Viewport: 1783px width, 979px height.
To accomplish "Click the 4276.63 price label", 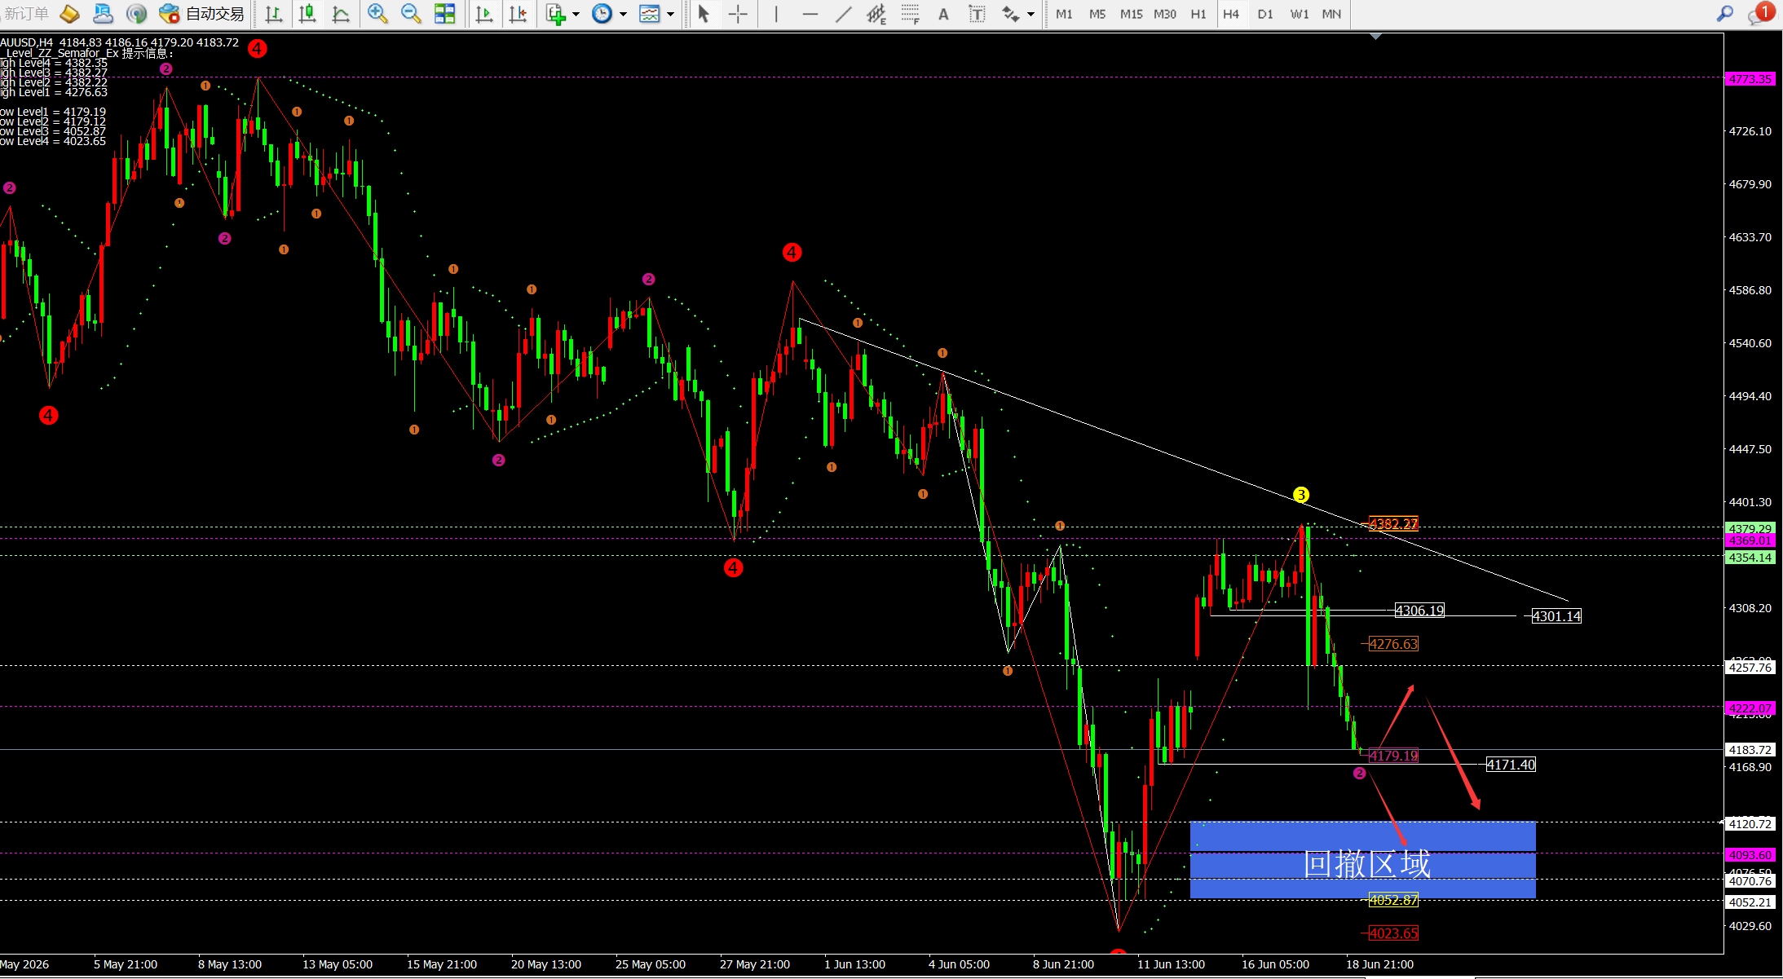I will point(1393,644).
